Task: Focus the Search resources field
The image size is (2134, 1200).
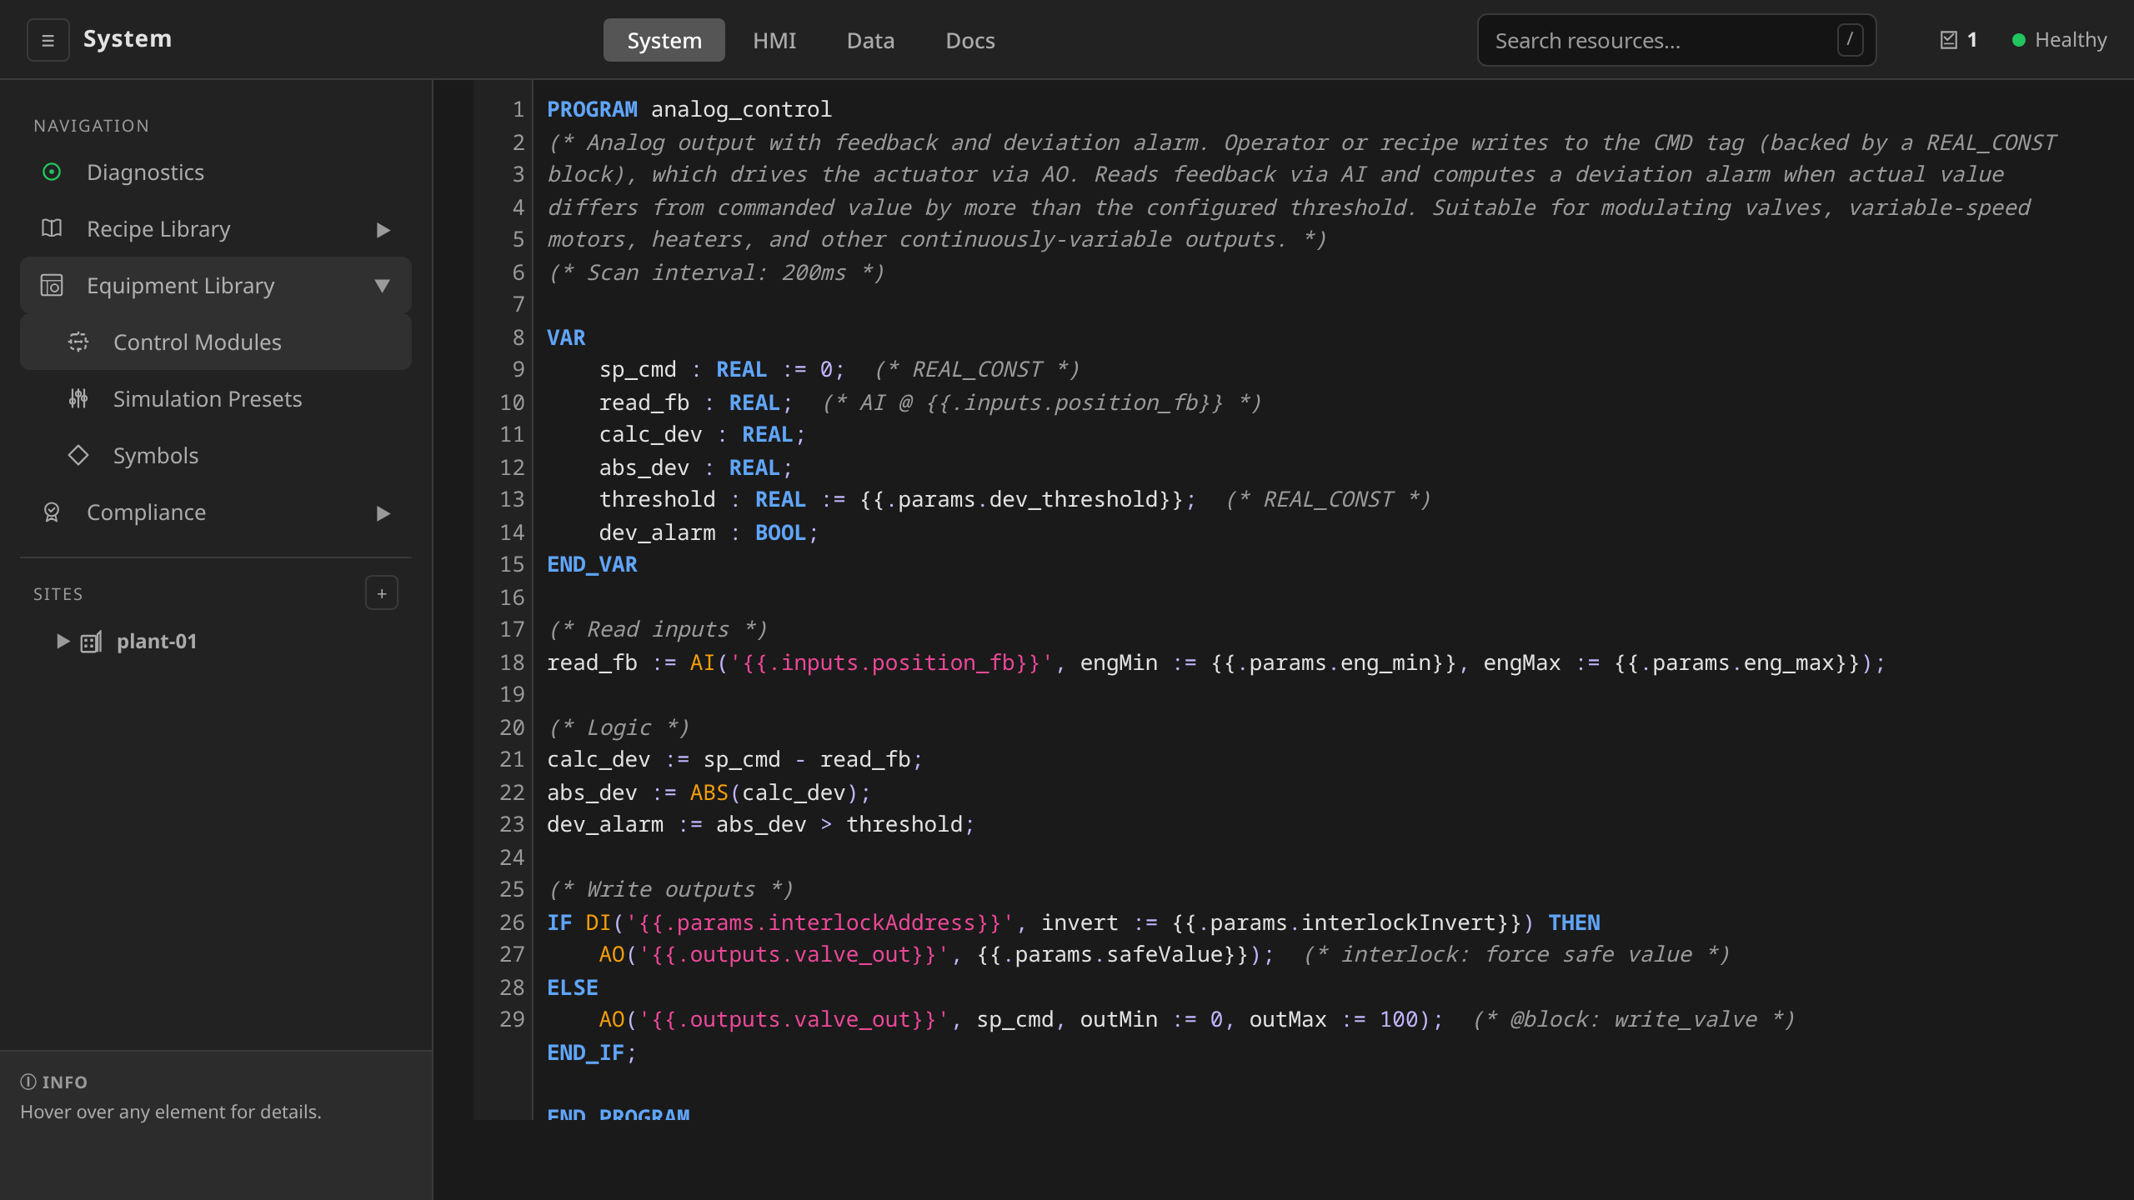Action: click(x=1676, y=40)
